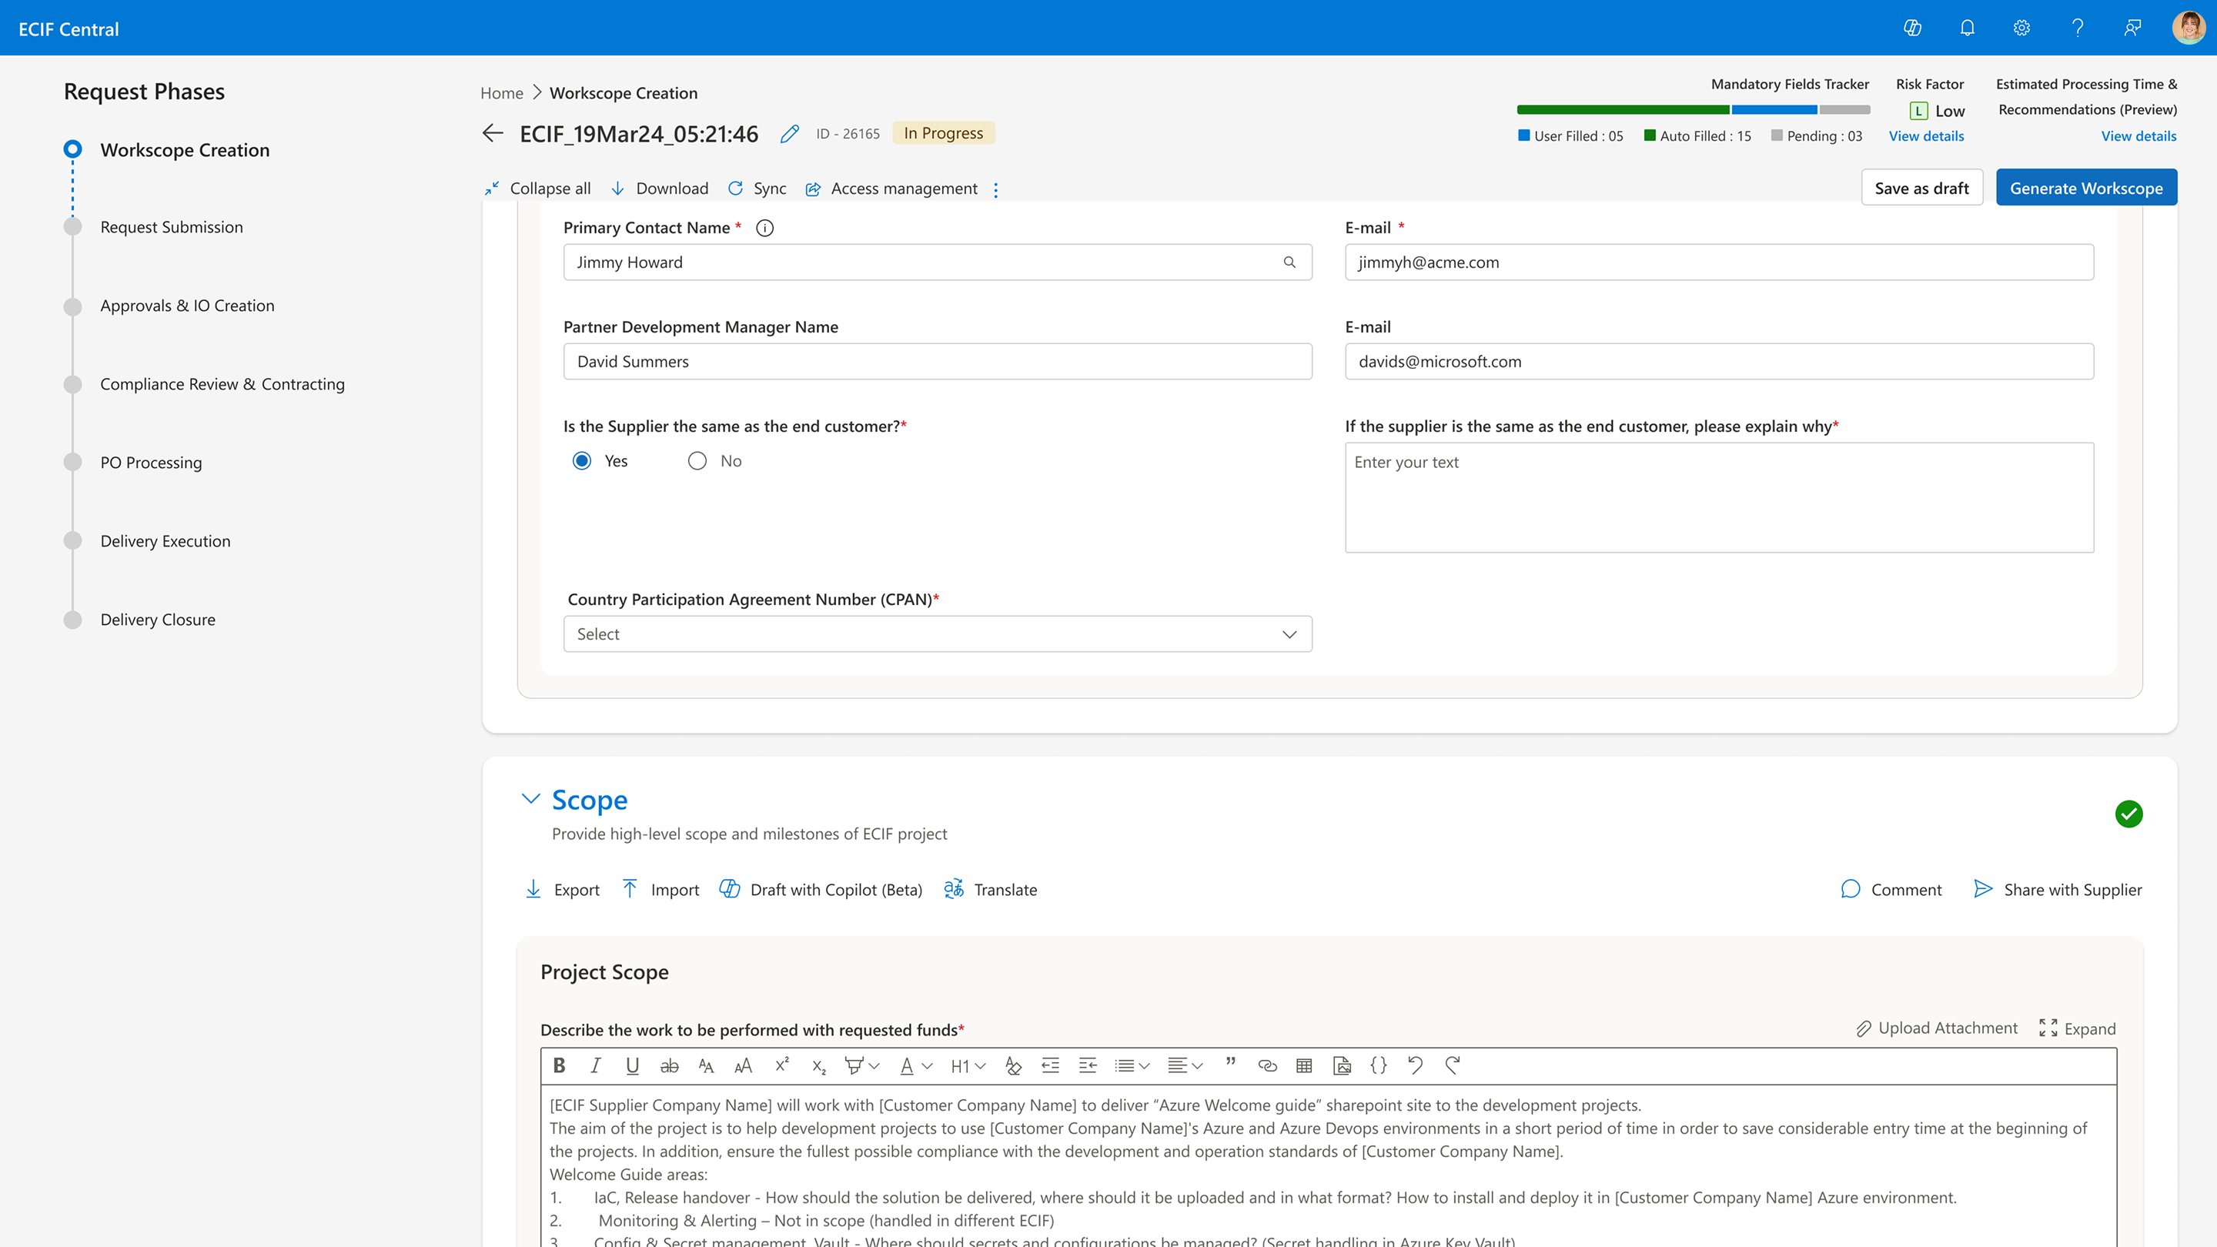Click the Bold formatting icon

point(560,1065)
